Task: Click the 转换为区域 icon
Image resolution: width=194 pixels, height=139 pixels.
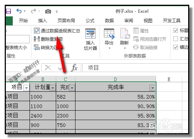Action: tap(37, 47)
